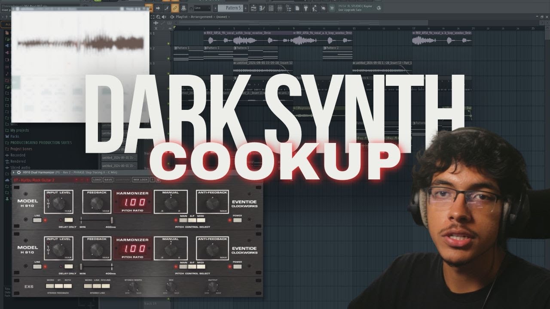Click bottom unit delay slider handle
The image size is (550, 309).
(81, 267)
